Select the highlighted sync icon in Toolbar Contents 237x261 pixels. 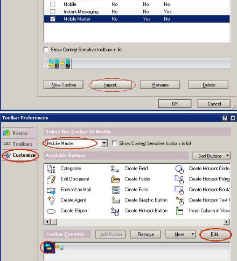point(48,247)
